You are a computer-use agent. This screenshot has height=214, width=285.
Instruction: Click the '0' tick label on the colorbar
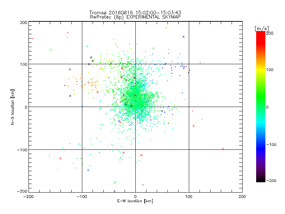[267, 107]
